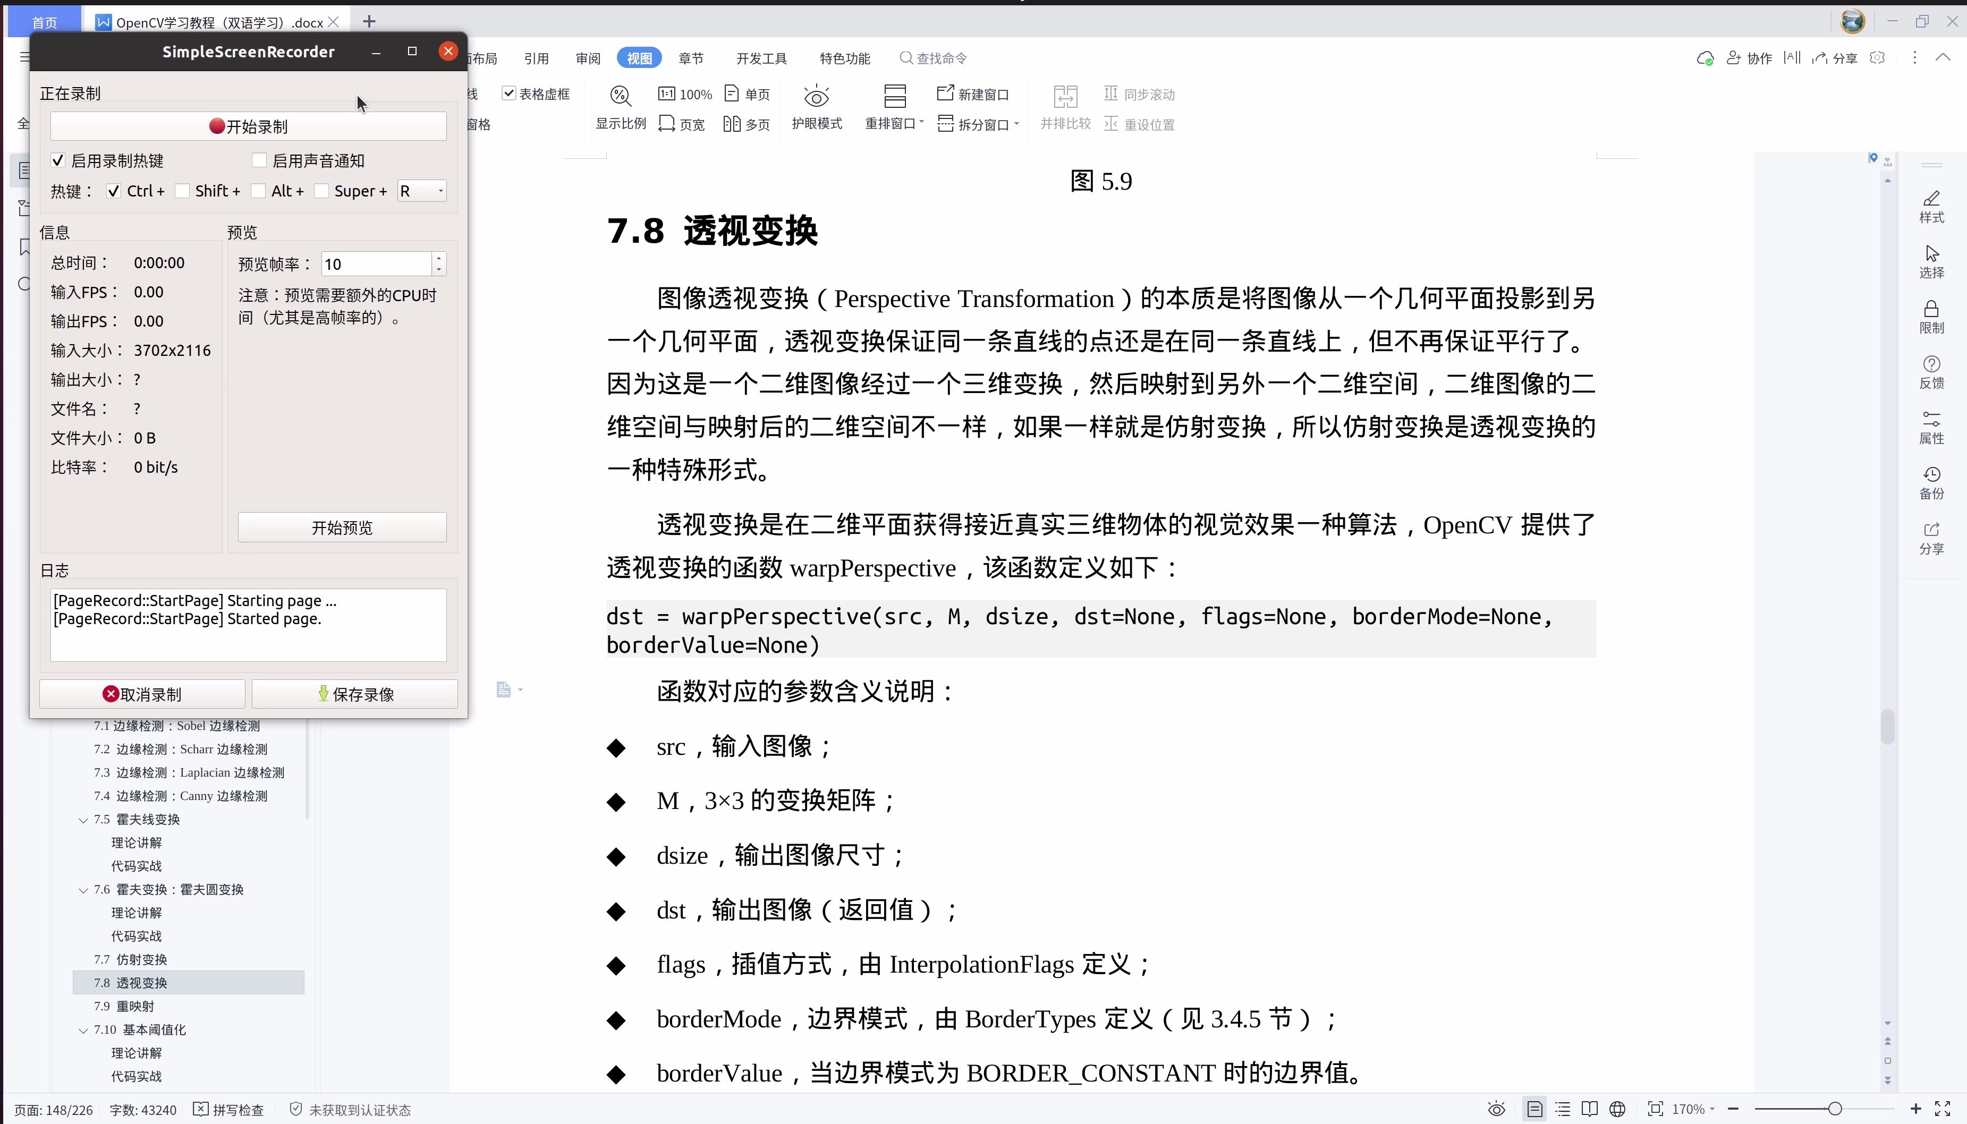The width and height of the screenshot is (1967, 1124).
Task: Click the 开始录制 start recording button
Action: click(x=248, y=125)
